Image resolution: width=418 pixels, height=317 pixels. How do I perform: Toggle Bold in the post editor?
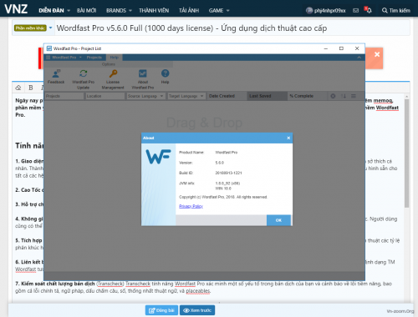[x=31, y=88]
